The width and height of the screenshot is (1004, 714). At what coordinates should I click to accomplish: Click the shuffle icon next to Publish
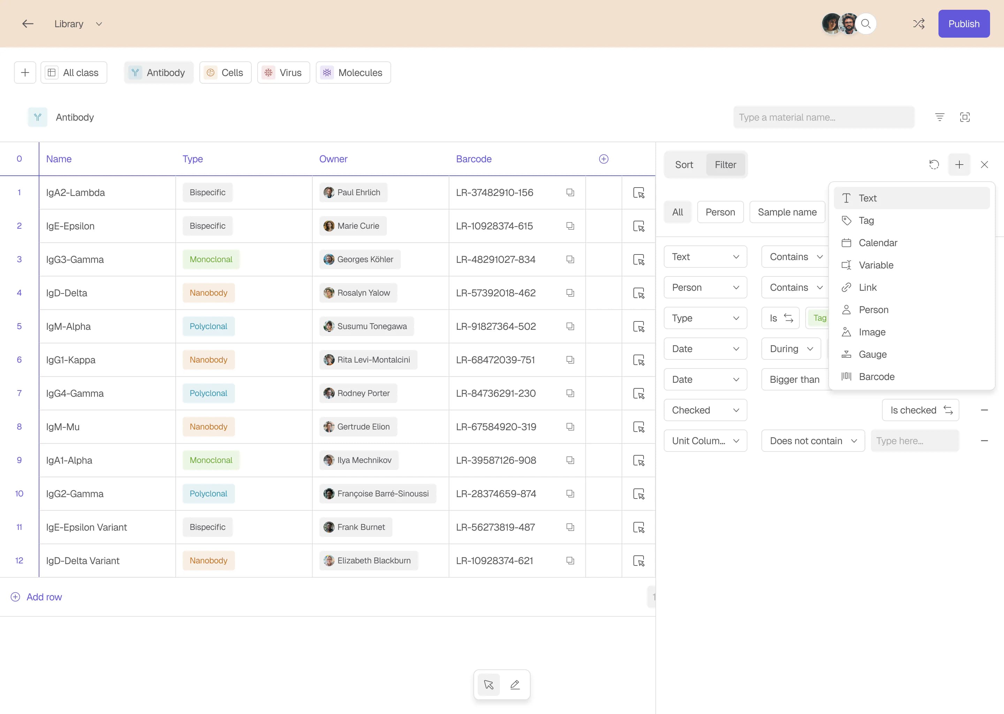(919, 24)
